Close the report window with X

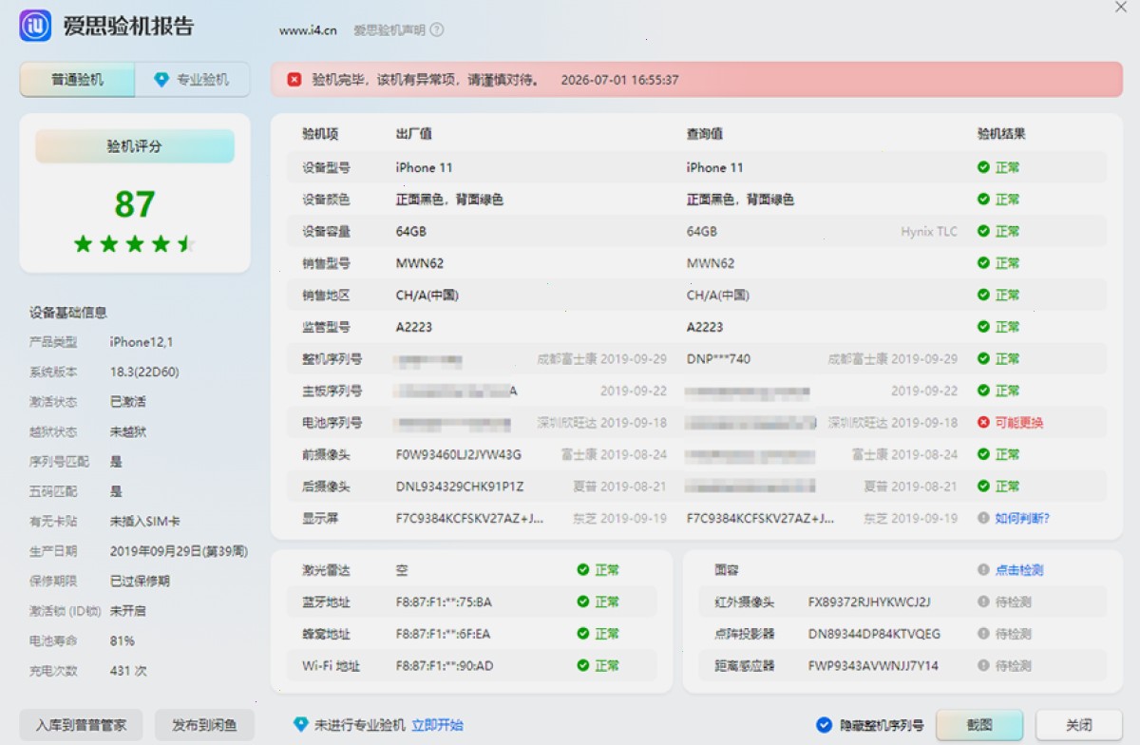tap(1121, 8)
